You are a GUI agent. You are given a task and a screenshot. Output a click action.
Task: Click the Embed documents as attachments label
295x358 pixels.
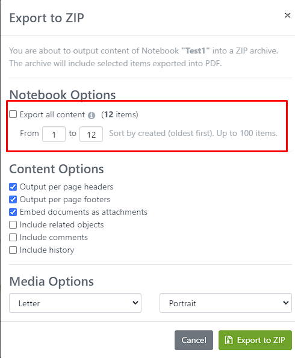point(84,212)
